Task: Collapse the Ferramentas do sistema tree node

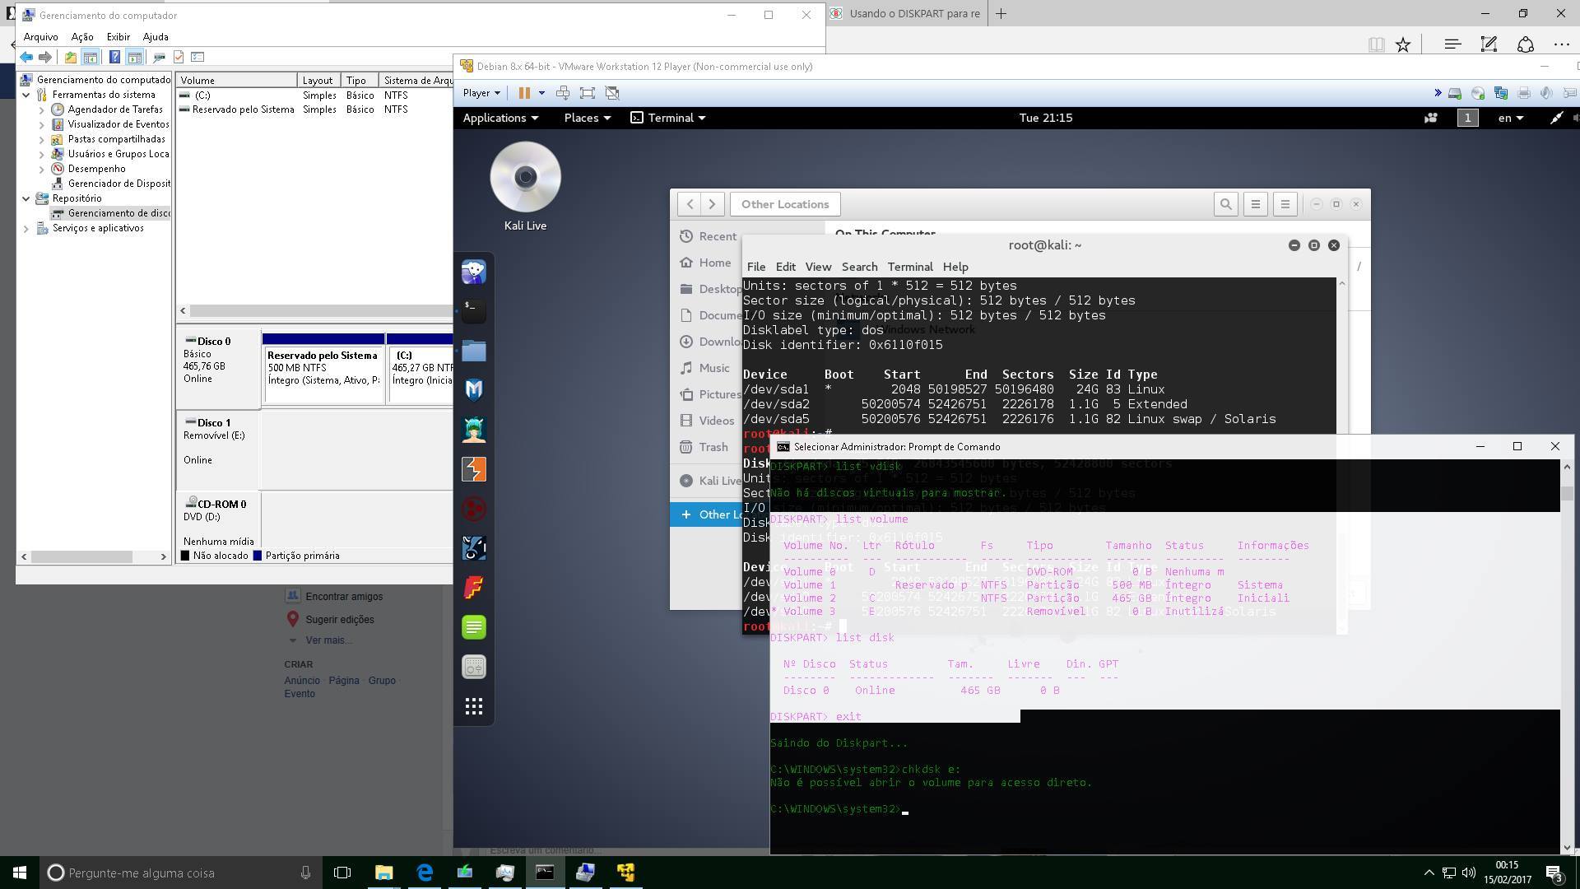Action: [26, 95]
